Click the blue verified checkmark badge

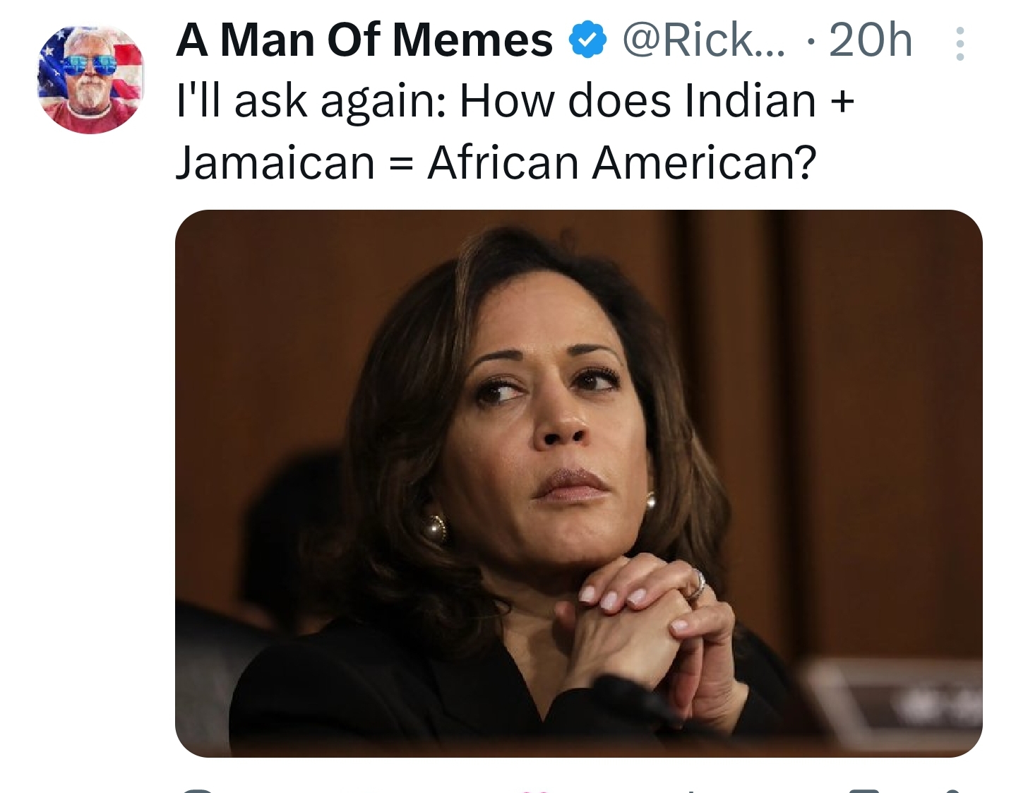(x=587, y=40)
